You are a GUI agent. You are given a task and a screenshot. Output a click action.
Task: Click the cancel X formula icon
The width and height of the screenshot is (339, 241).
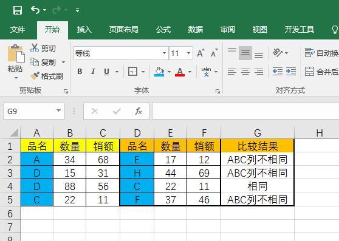point(95,111)
